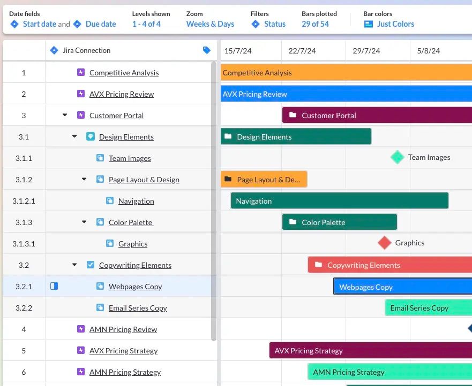Collapse the Customer Portal row expander

[64, 114]
